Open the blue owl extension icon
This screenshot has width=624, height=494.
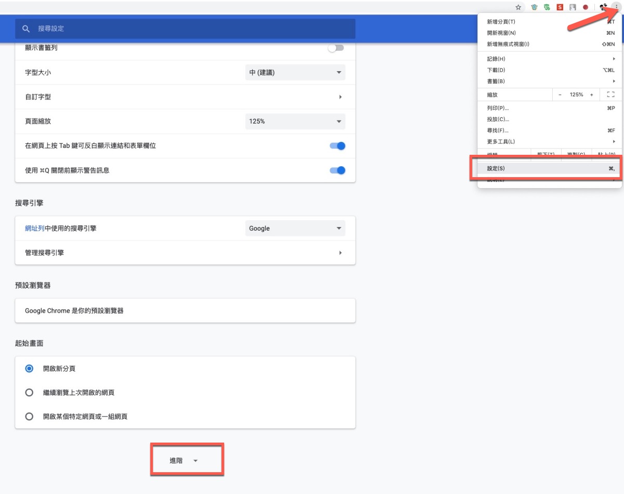click(534, 7)
